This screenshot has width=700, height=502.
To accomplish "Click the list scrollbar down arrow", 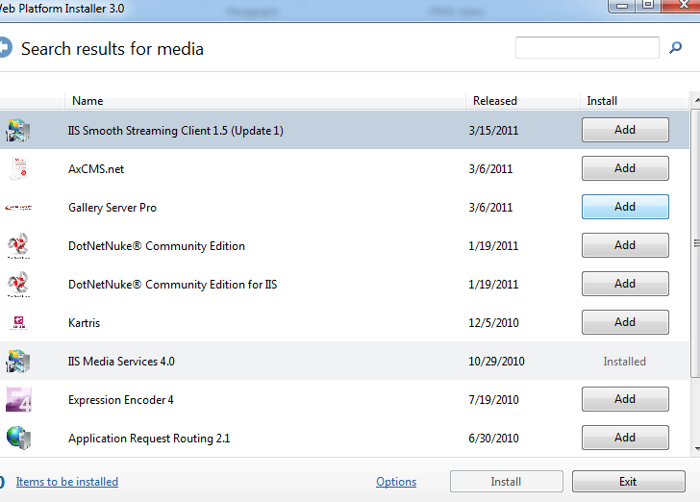I will (x=696, y=449).
